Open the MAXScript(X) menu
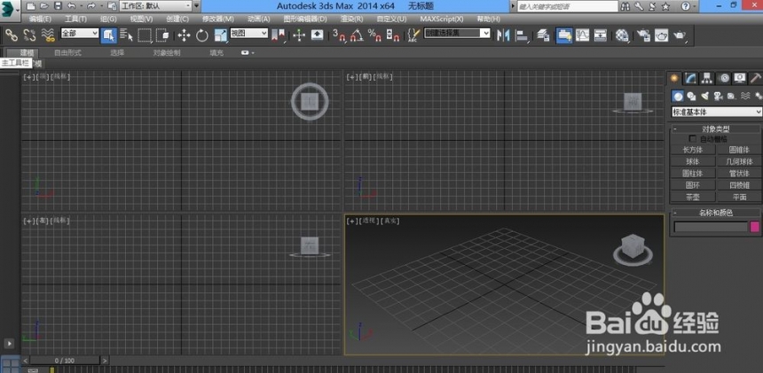 point(442,19)
